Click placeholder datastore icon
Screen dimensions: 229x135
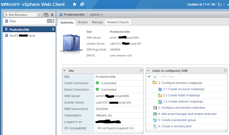click(x=155, y=108)
